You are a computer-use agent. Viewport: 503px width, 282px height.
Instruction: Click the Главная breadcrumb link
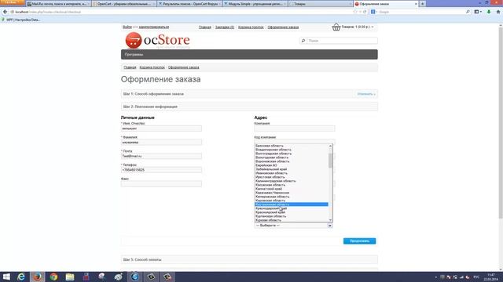130,67
